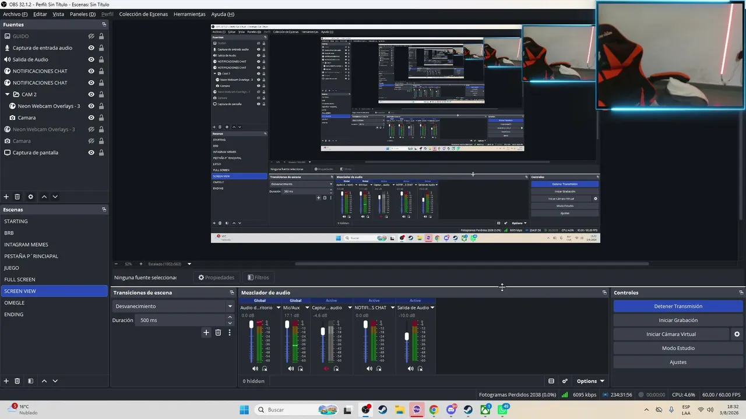The width and height of the screenshot is (746, 419).
Task: Add a new scene with the Escenas plus icon
Action: (x=6, y=381)
